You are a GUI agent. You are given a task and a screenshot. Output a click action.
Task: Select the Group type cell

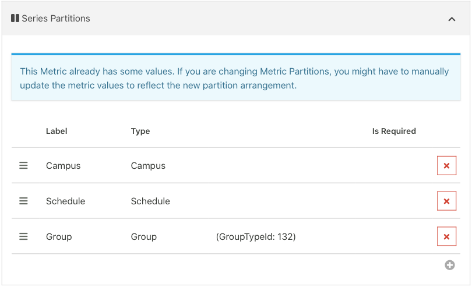tap(144, 237)
